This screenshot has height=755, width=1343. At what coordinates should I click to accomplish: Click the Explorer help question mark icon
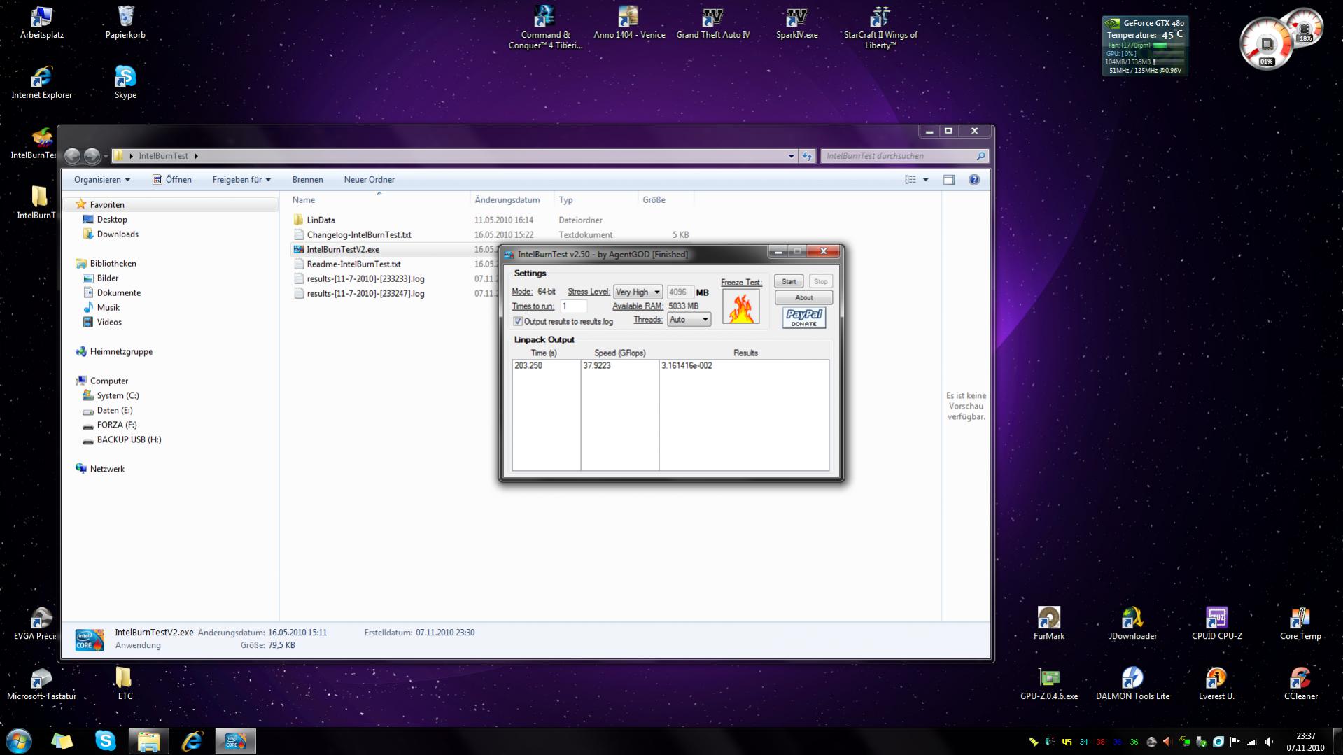click(973, 180)
